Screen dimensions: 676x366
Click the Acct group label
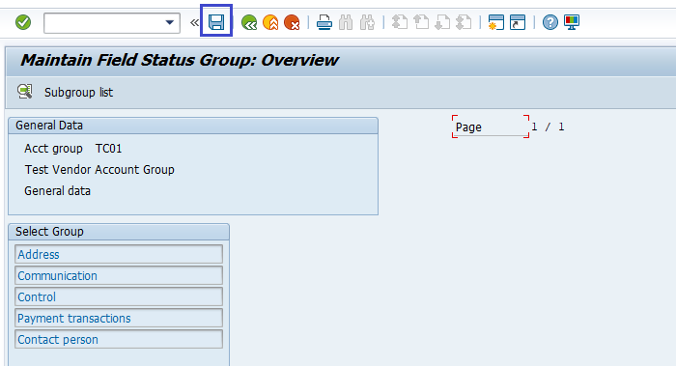(53, 149)
